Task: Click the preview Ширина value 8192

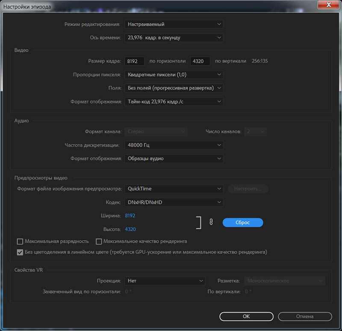Action: point(130,216)
